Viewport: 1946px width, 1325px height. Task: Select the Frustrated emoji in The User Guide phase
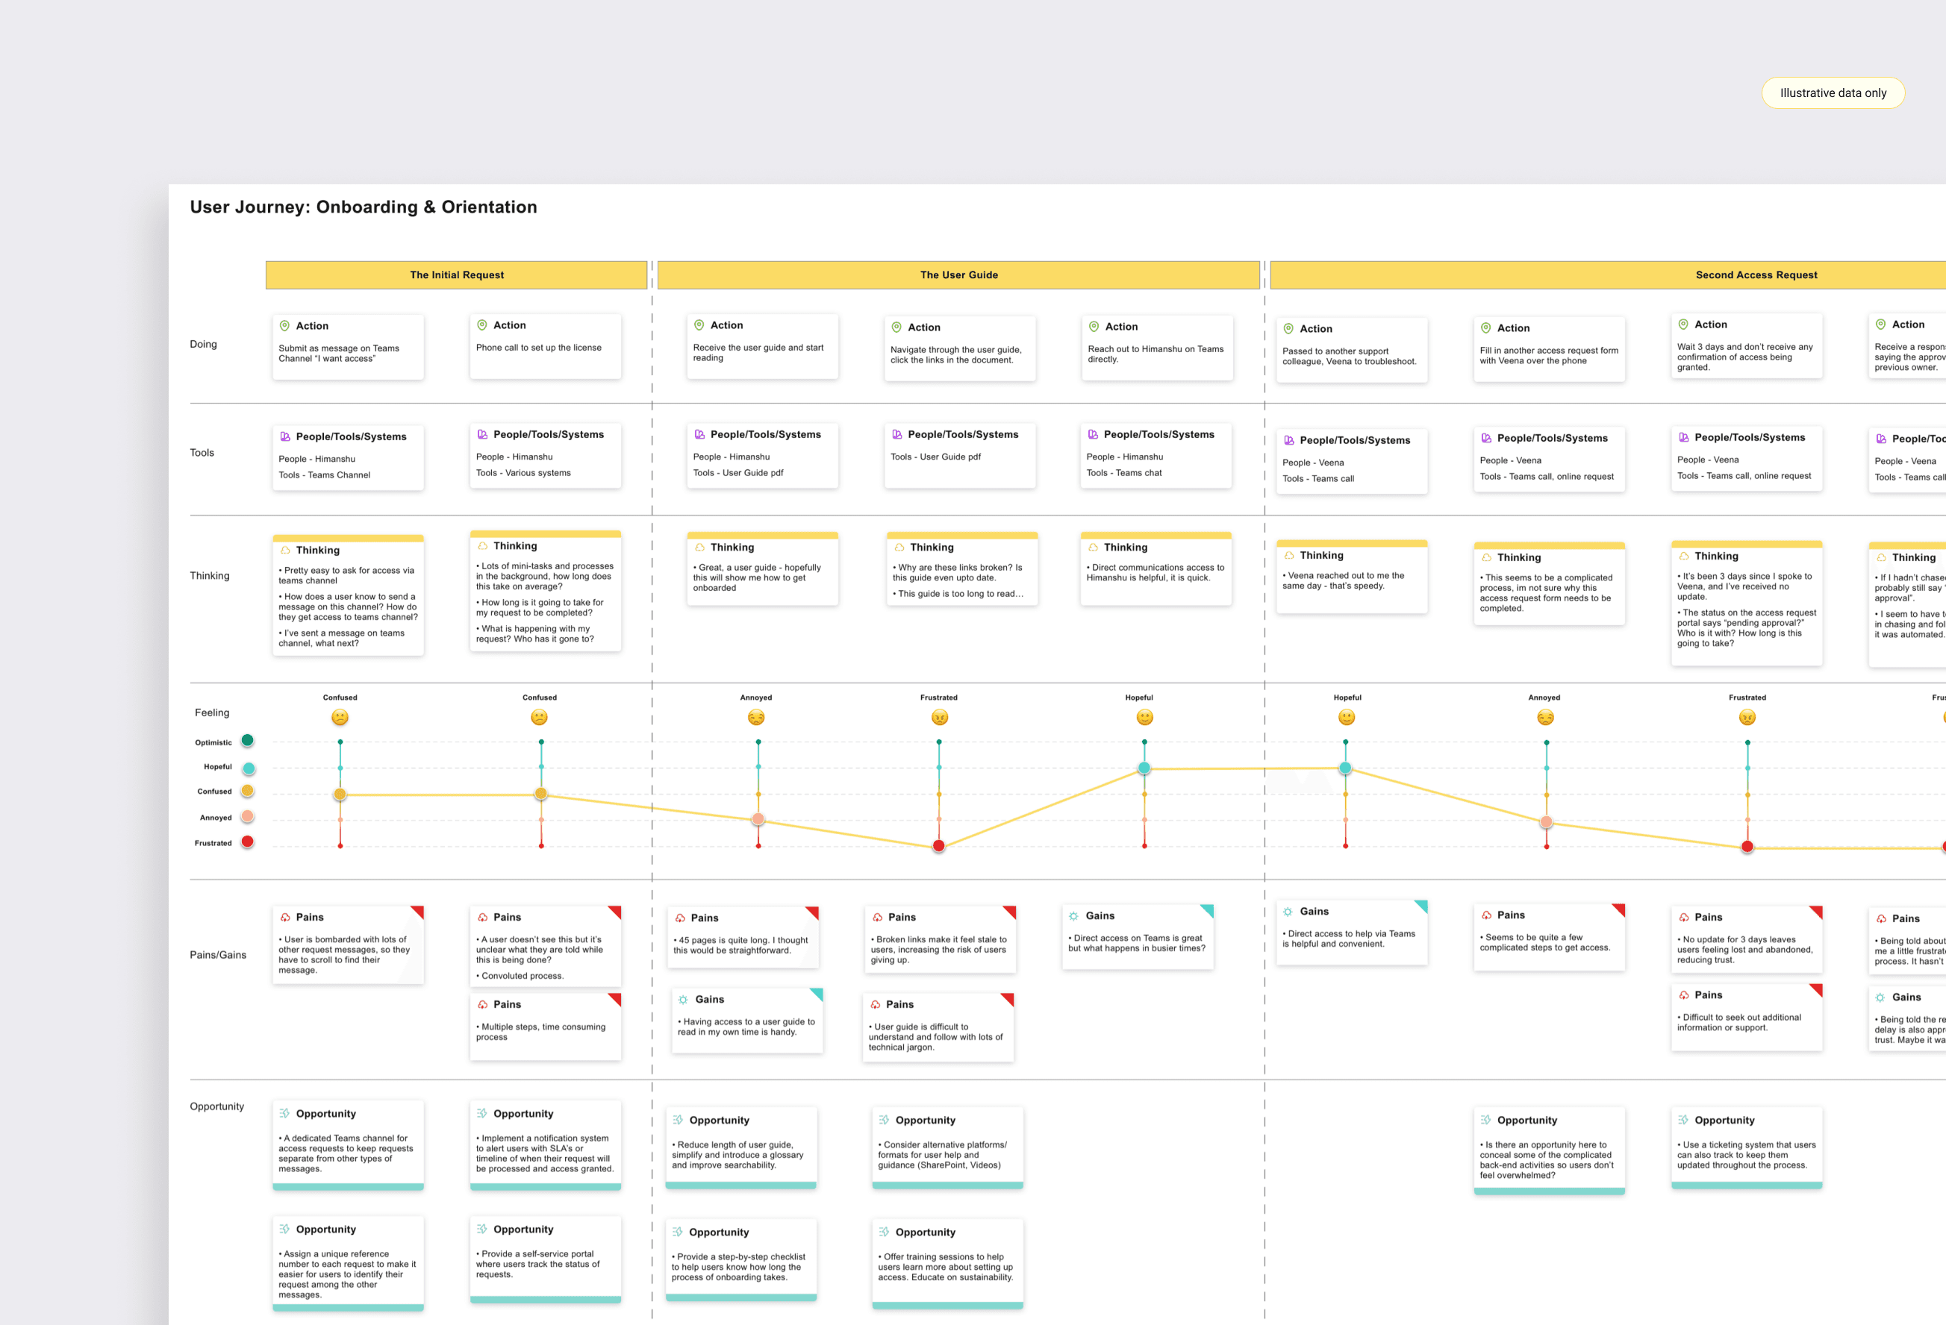coord(940,717)
